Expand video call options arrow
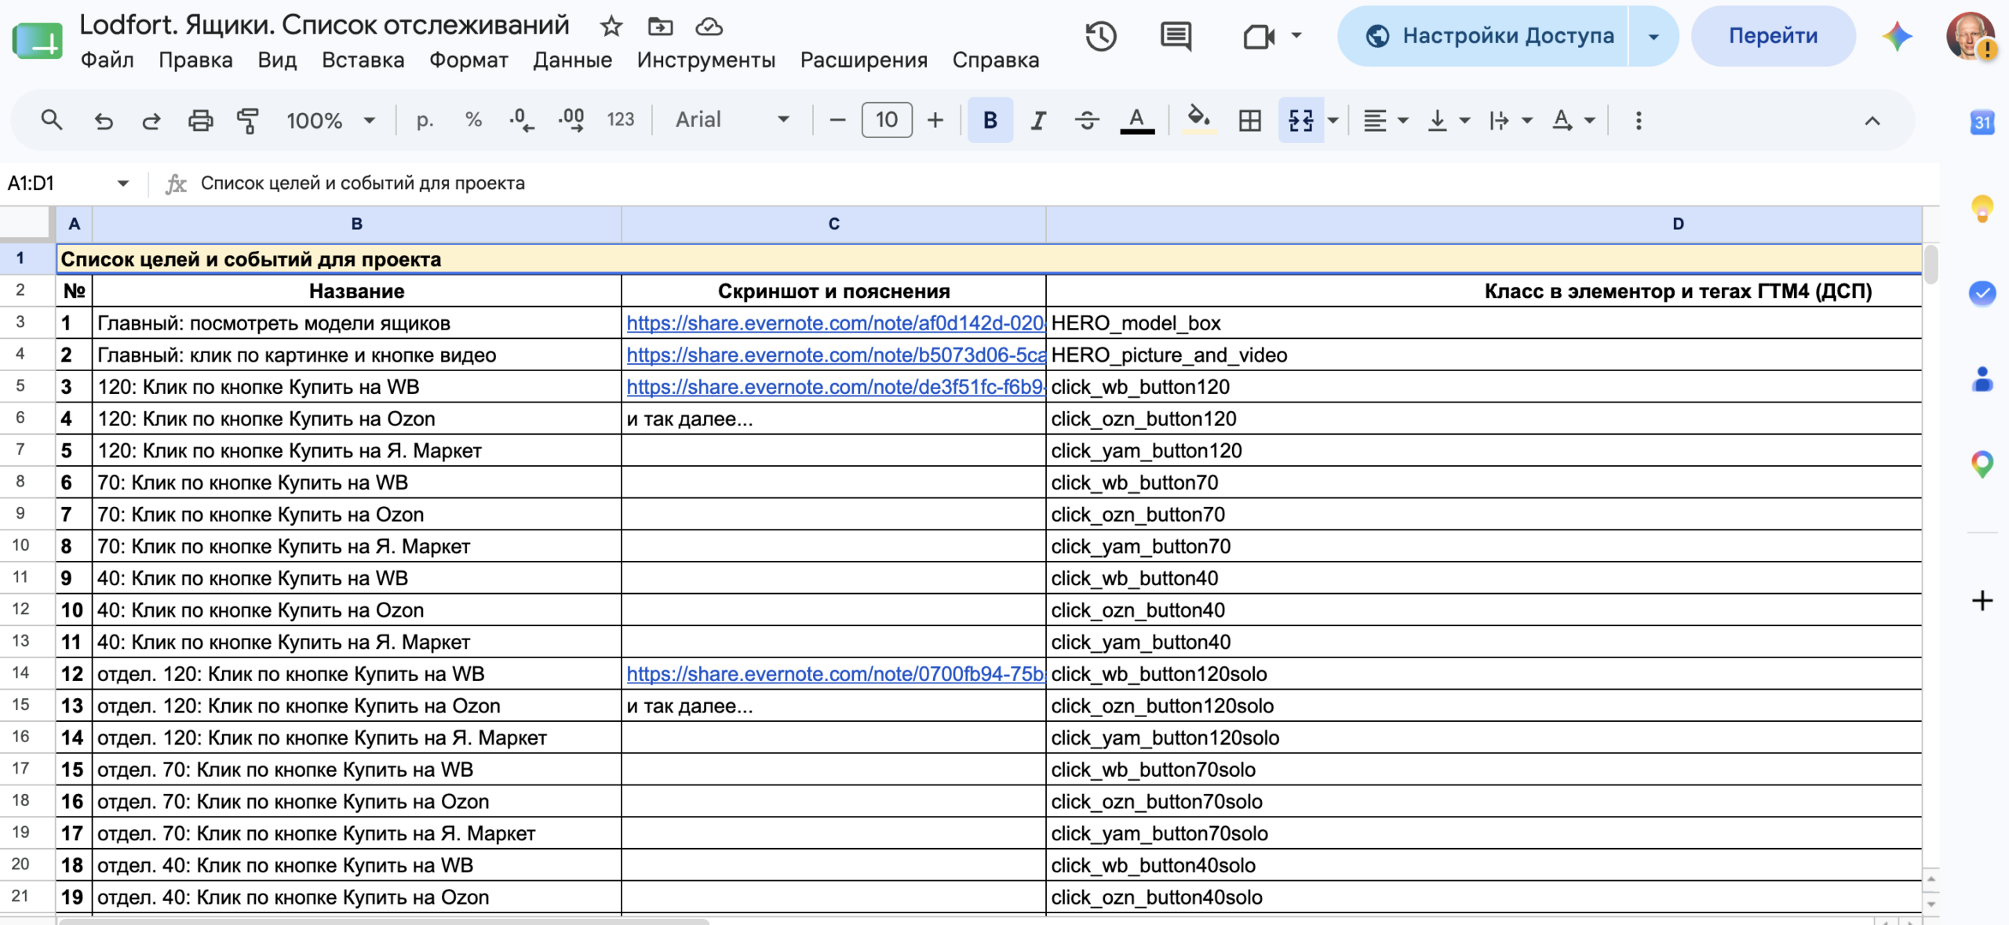Viewport: 2009px width, 925px height. click(x=1296, y=35)
